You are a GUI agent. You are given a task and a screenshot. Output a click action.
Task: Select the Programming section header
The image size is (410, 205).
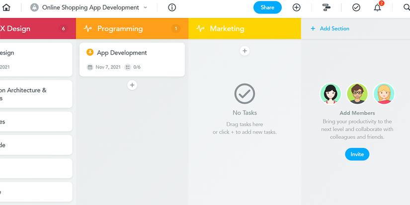[x=132, y=28]
